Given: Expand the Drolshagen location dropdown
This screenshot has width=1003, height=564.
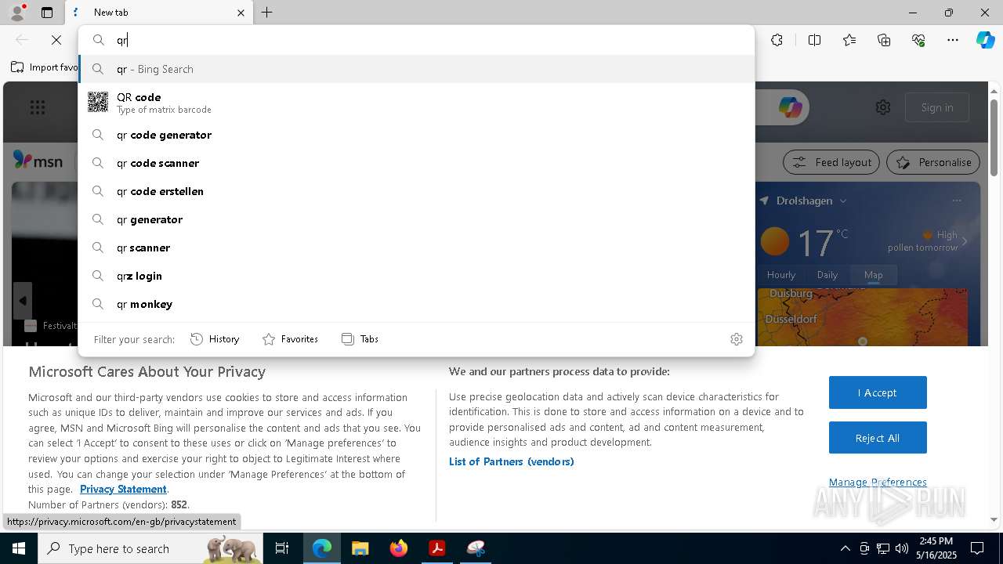Looking at the screenshot, I should 843,201.
